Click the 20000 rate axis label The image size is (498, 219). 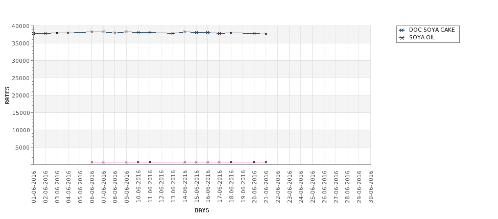20,95
